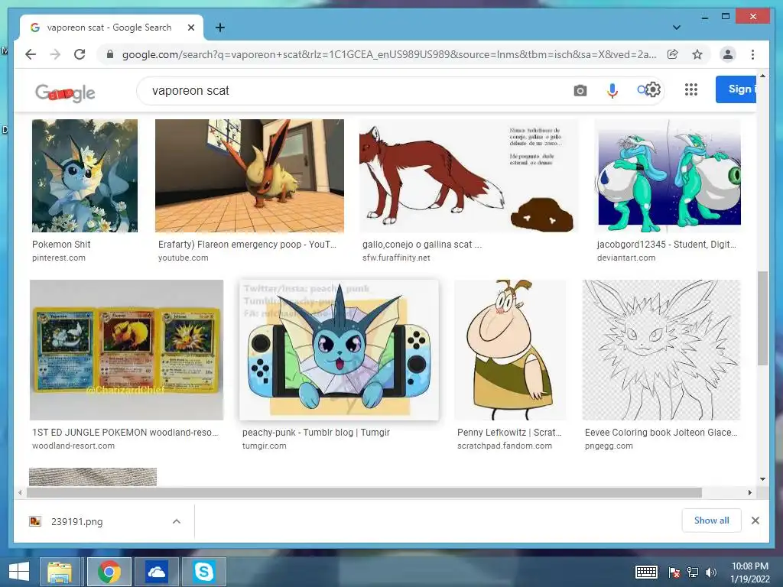Click the pngegg.com source link
Image resolution: width=783 pixels, height=587 pixels.
pos(609,446)
